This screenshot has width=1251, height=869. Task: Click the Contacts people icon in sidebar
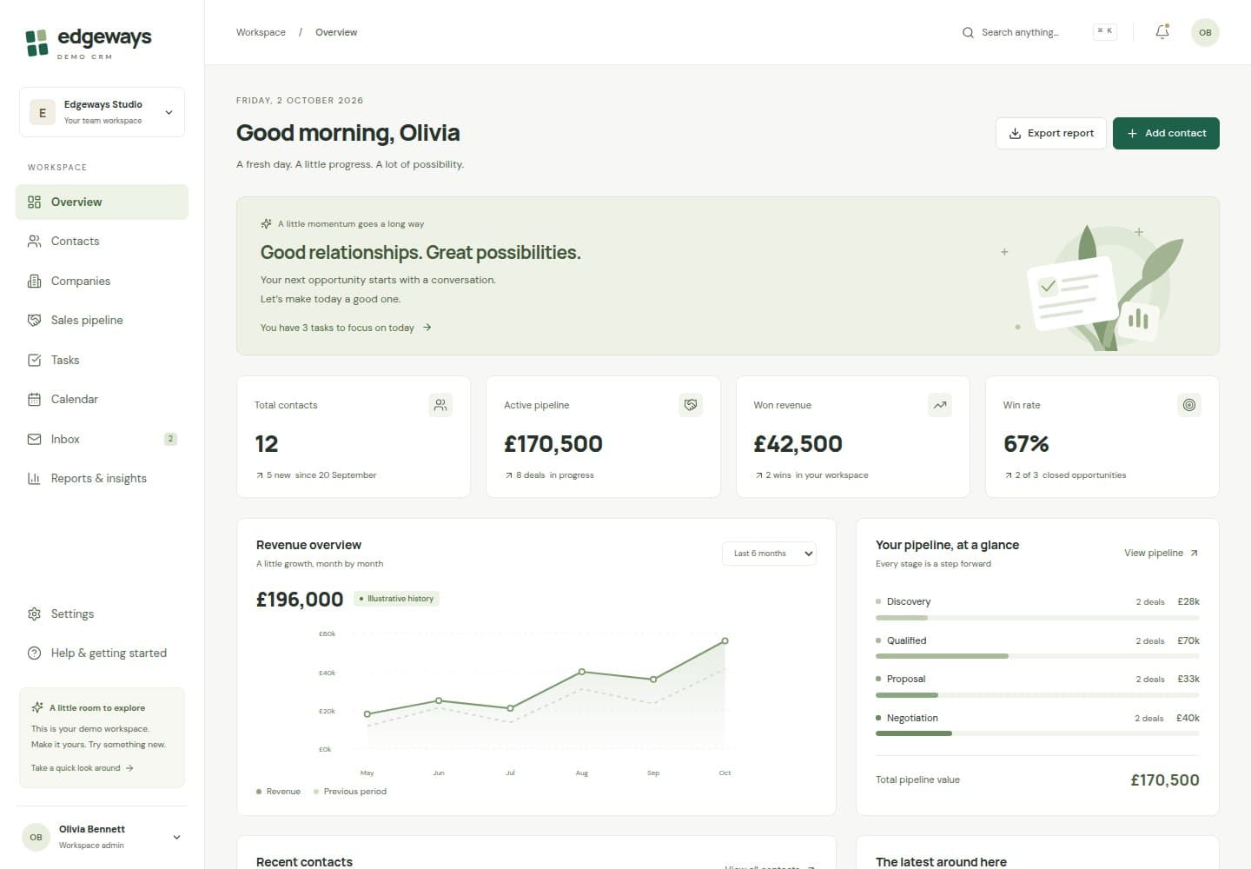(35, 242)
